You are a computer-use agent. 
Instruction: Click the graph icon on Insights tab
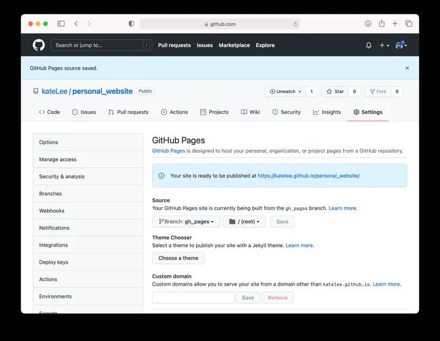[x=316, y=112]
